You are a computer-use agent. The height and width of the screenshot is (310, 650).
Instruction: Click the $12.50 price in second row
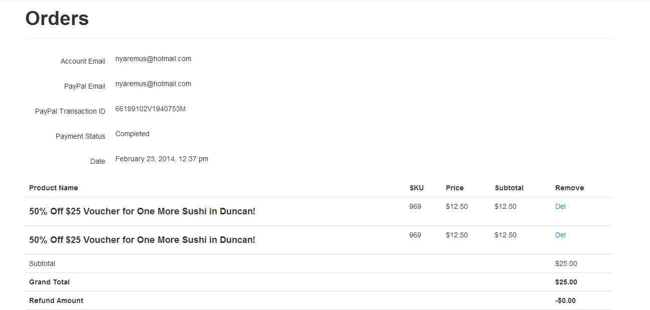coord(457,235)
